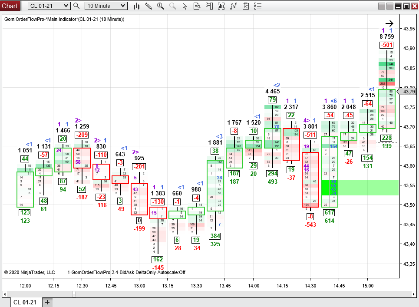Open the data box icon
The width and height of the screenshot is (419, 307).
[197, 6]
